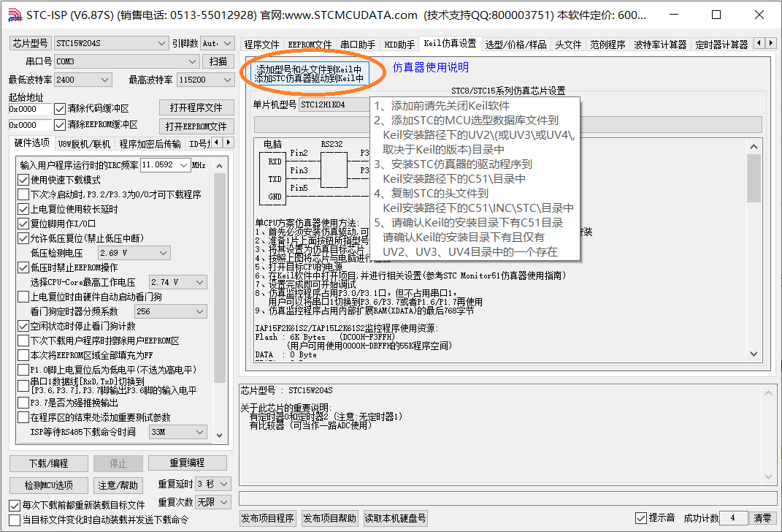Click 读取本机硬盘号 button
The width and height of the screenshot is (782, 532).
[x=395, y=519]
